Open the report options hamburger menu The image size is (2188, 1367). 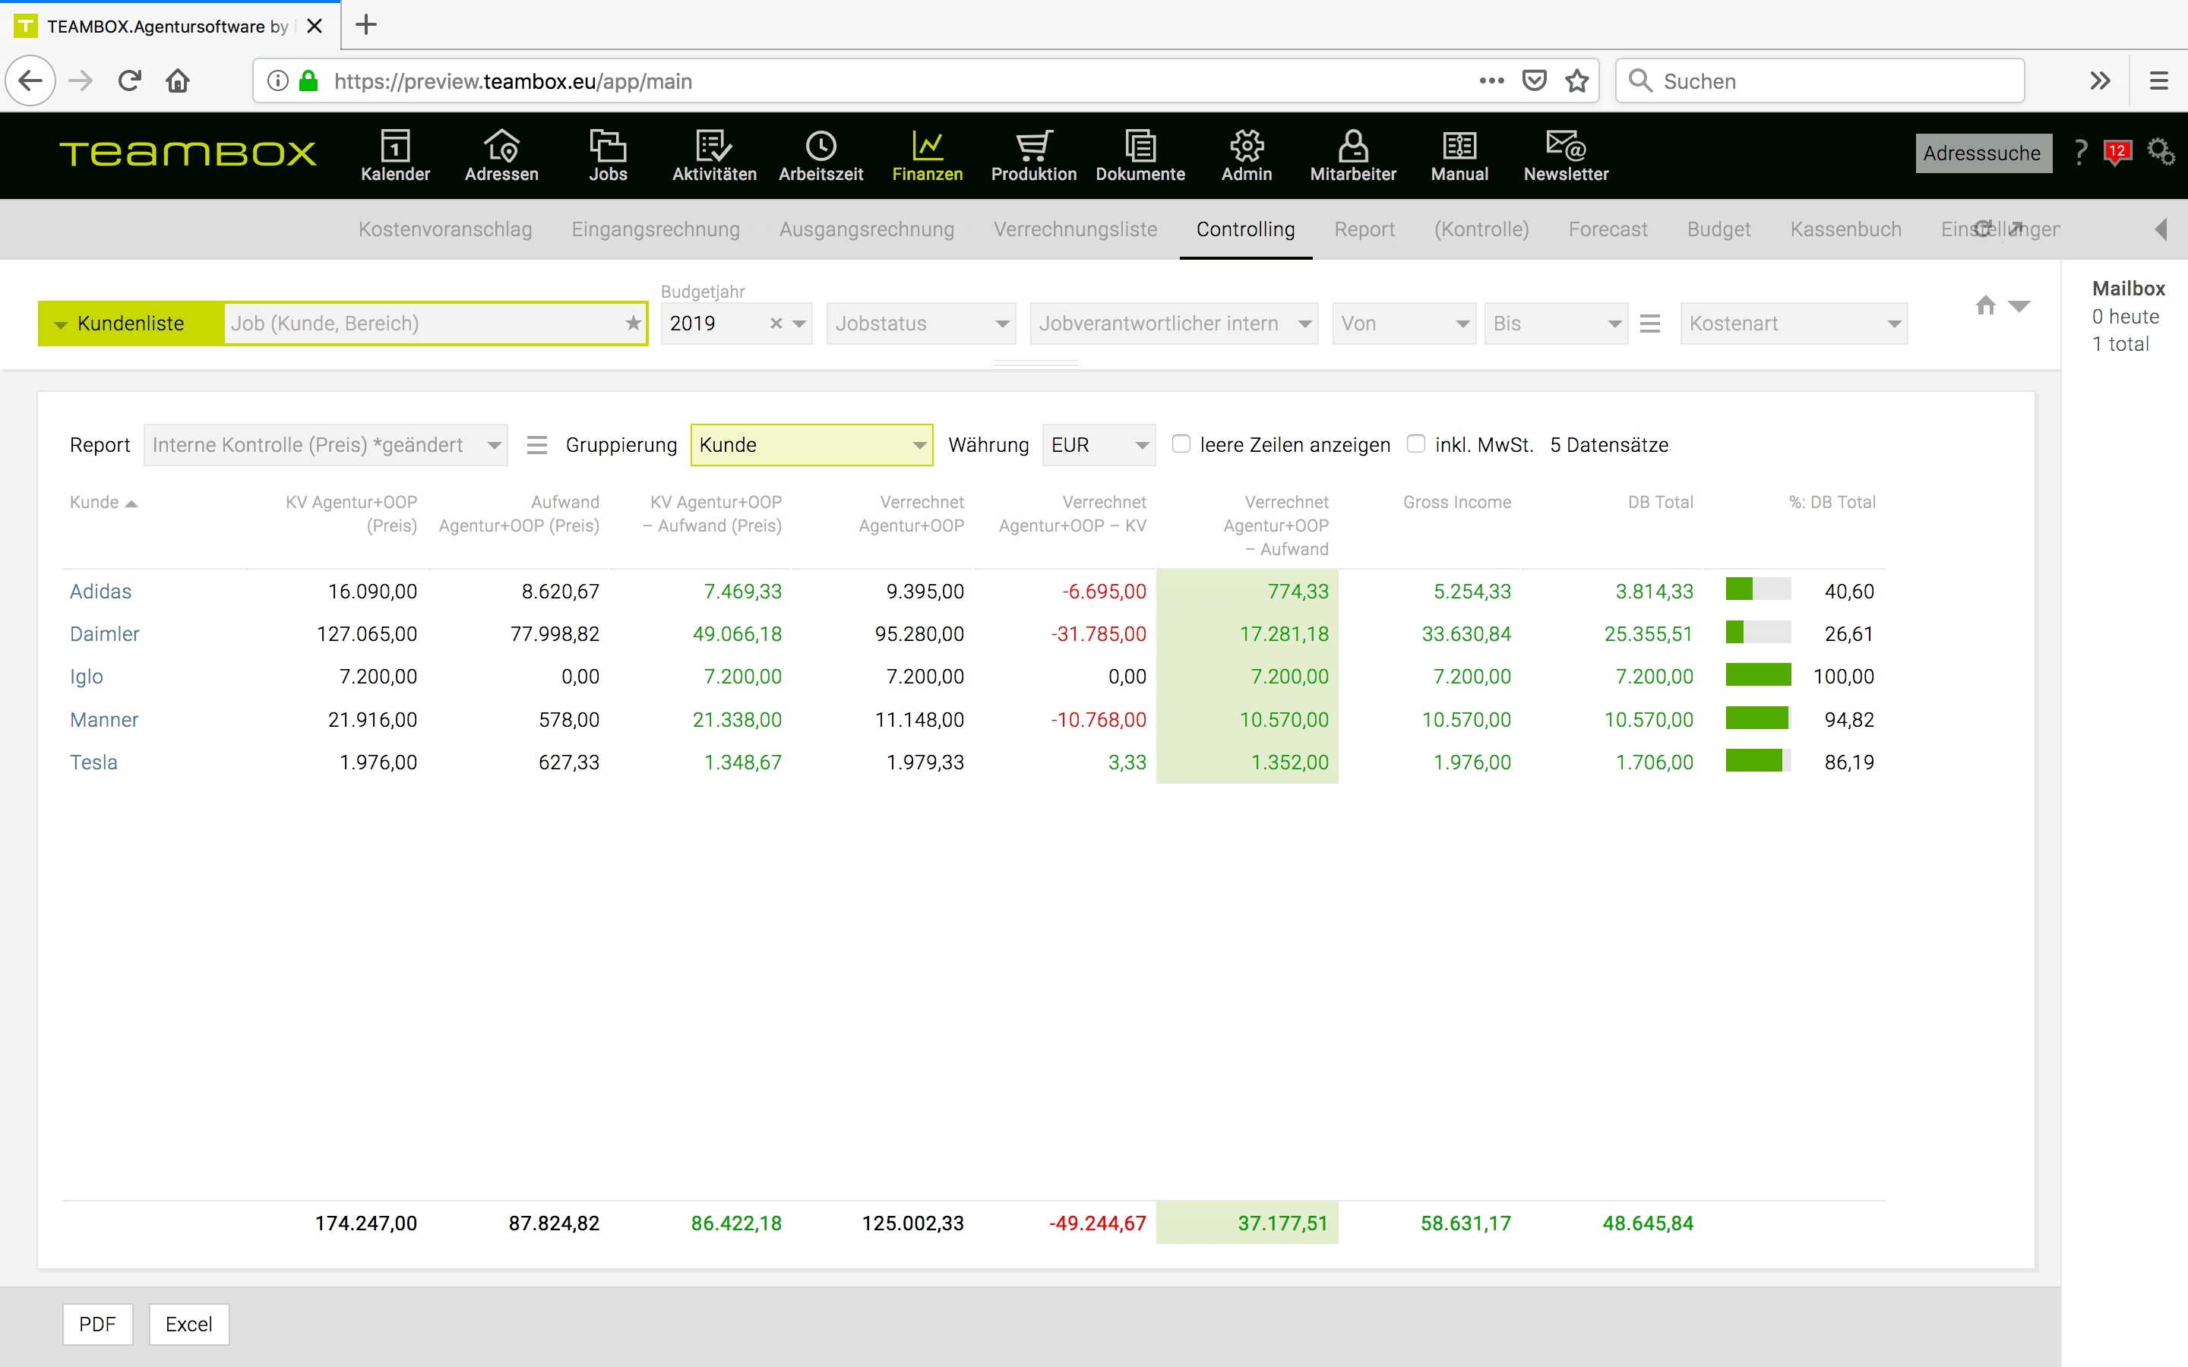click(x=537, y=445)
